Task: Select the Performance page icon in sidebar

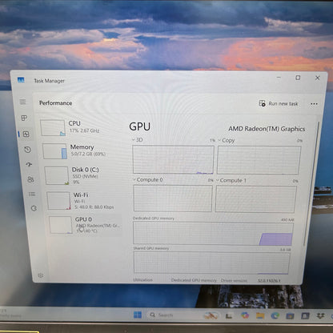Action: (x=26, y=134)
